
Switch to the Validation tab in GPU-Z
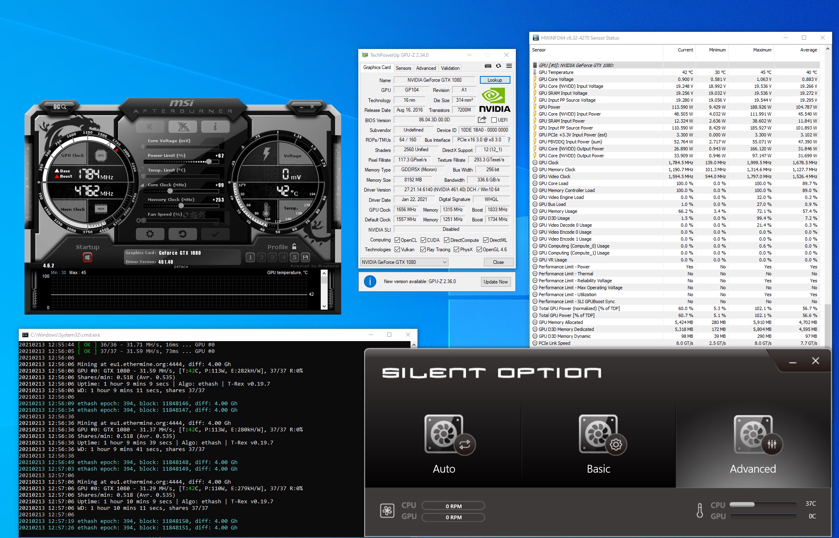[450, 68]
